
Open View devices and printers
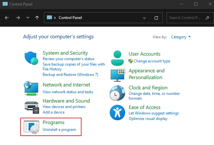(64, 107)
